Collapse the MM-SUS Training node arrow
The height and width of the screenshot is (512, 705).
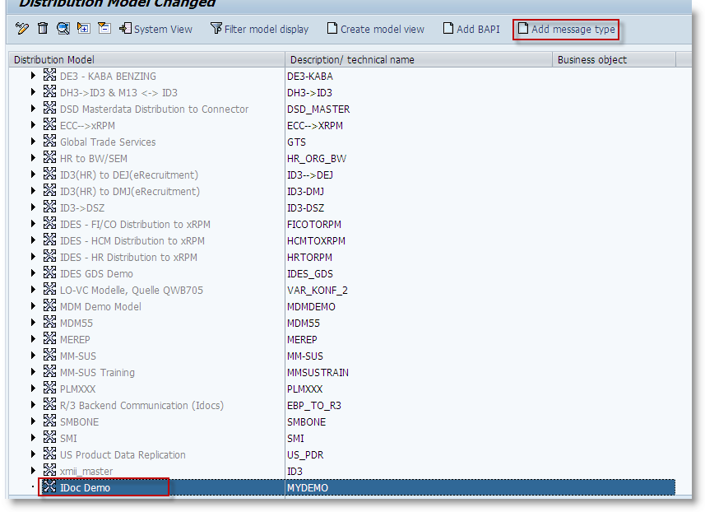click(x=32, y=372)
